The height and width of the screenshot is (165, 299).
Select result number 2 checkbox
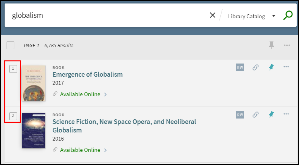(13, 115)
